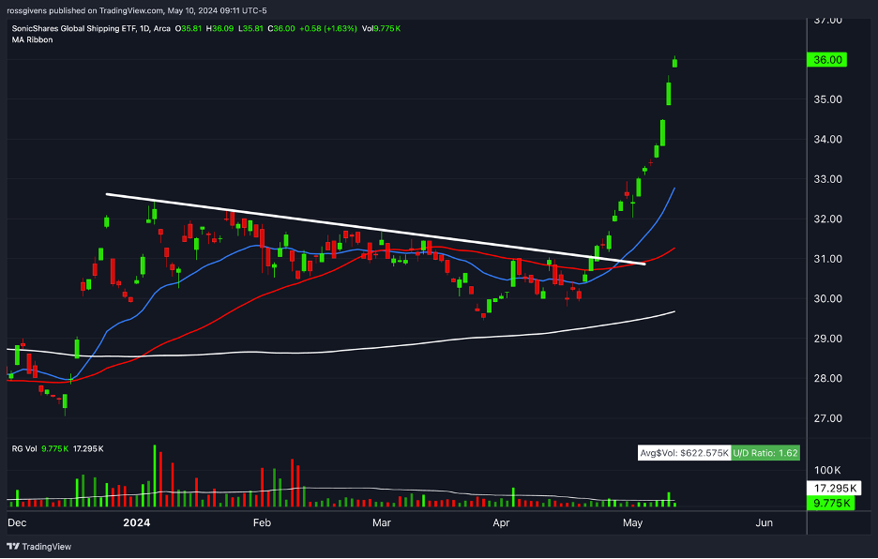Viewport: 878px width, 559px height.
Task: Click the Dec label on time axis
Action: pos(17,522)
